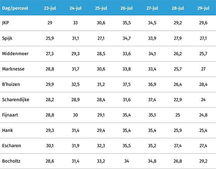Select JKP's 24-jul value 33
The height and width of the screenshot is (169, 216).
76,23
